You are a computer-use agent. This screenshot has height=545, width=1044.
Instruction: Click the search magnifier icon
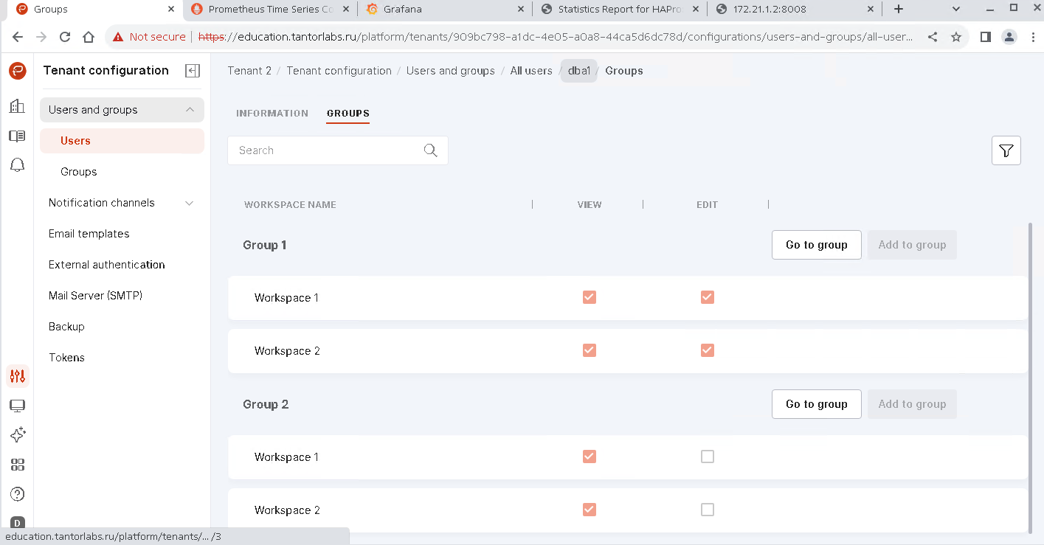pos(431,150)
